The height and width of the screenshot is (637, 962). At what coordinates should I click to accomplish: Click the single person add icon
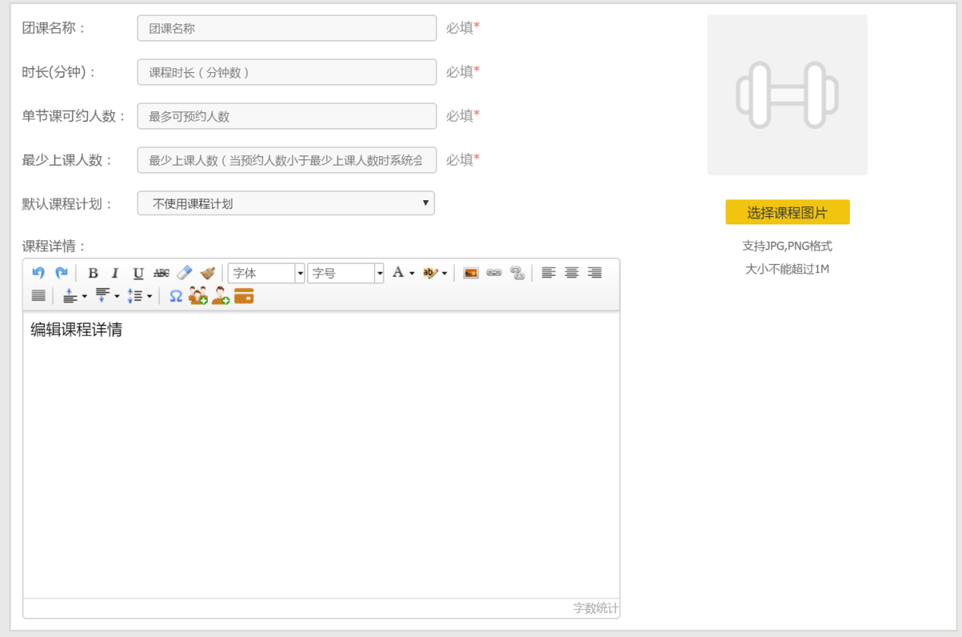coord(221,296)
